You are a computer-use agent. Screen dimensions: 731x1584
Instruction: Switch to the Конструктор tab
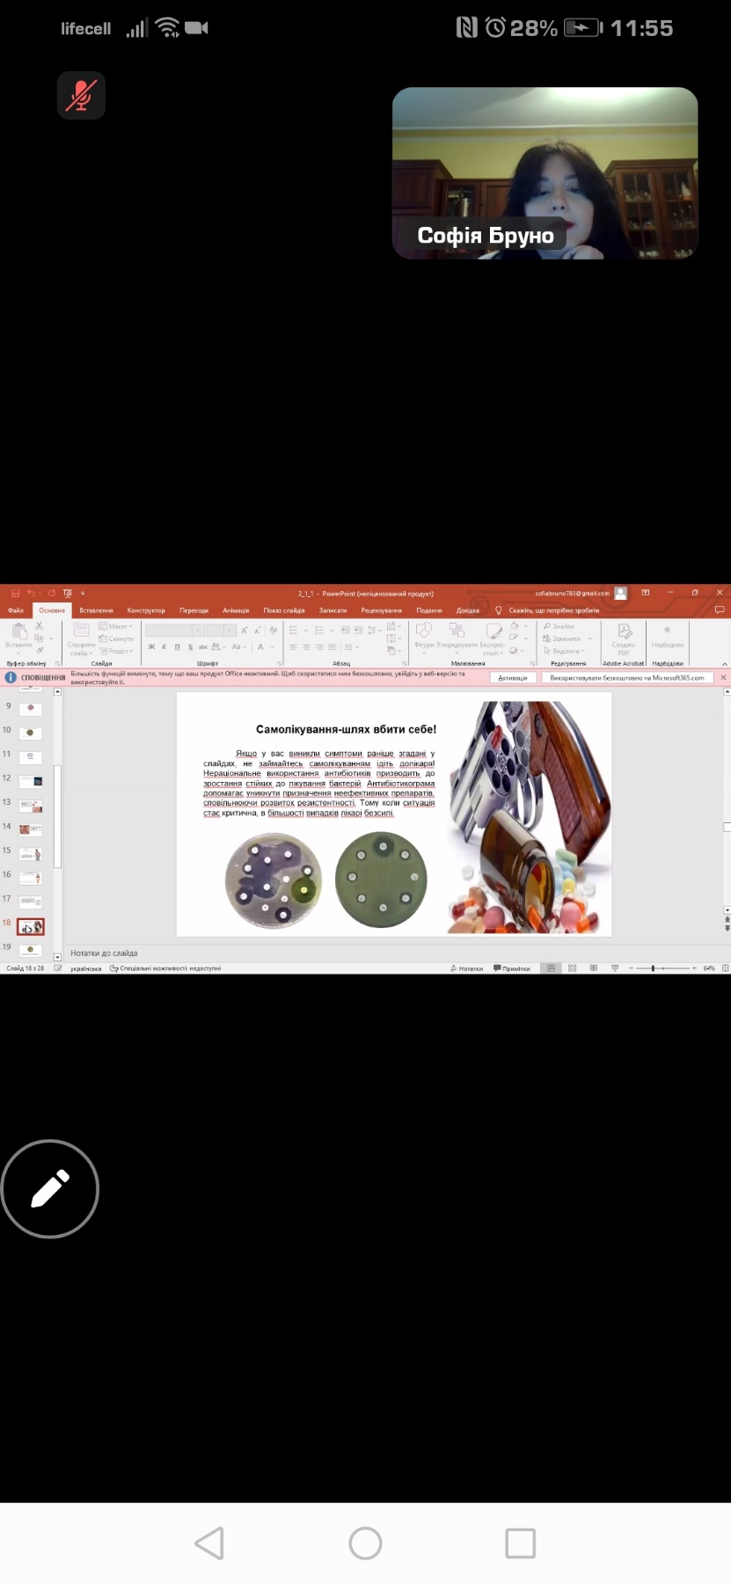146,610
